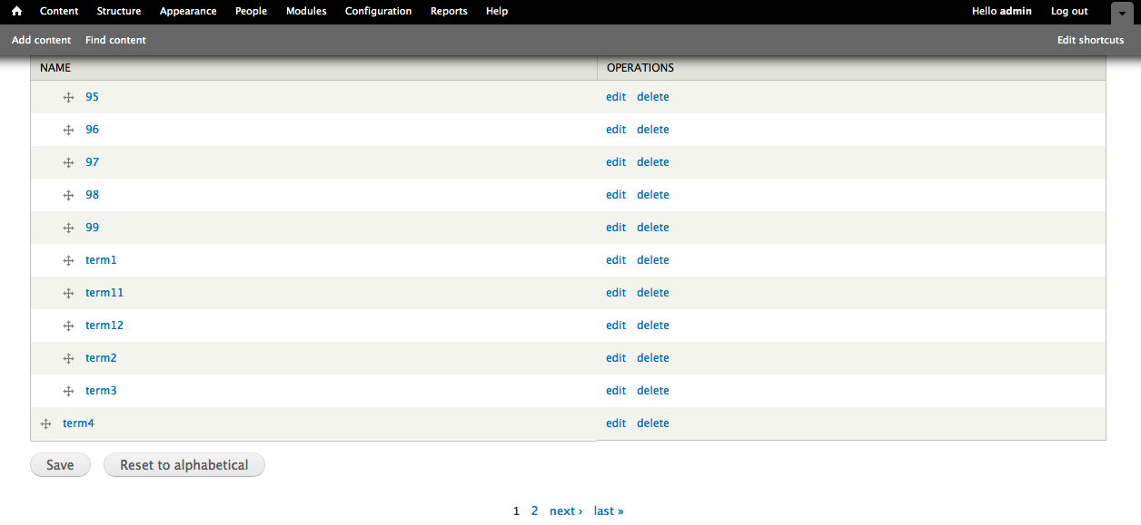This screenshot has height=525, width=1141.
Task: Grab drag handle for term1
Action: pyautogui.click(x=68, y=260)
